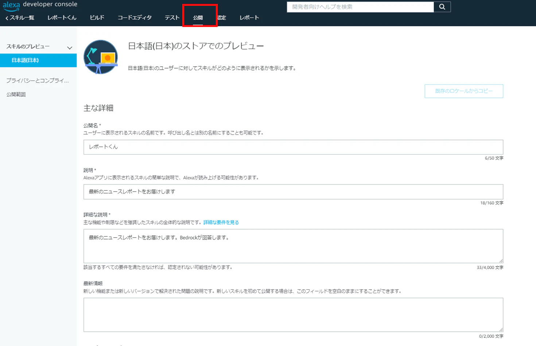Open the レポートくん skill tab
The height and width of the screenshot is (346, 536).
(62, 18)
